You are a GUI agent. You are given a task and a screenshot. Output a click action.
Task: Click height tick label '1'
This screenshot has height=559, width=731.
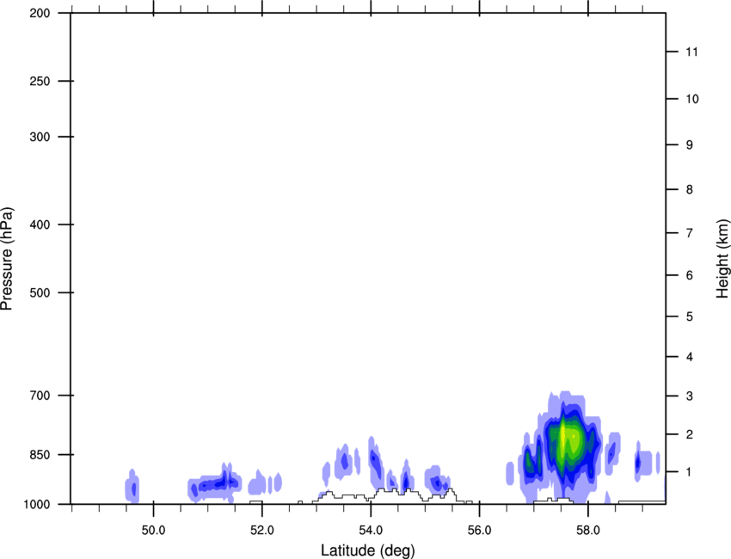pyautogui.click(x=690, y=472)
